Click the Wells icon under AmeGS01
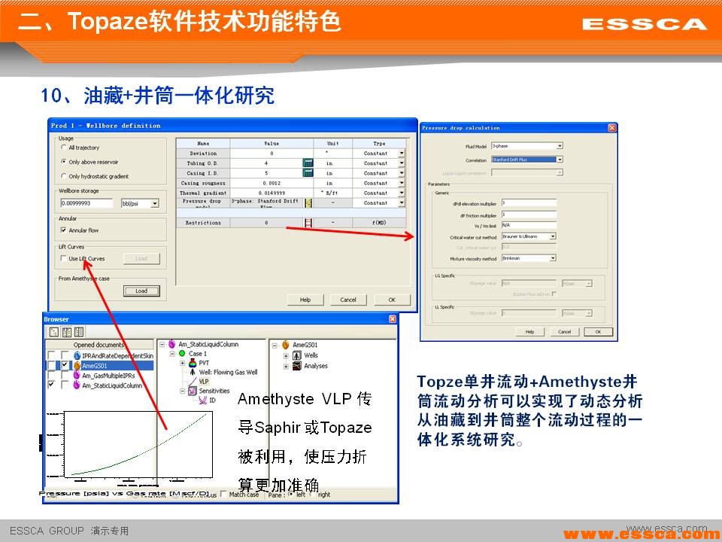722x542 pixels. pyautogui.click(x=296, y=355)
